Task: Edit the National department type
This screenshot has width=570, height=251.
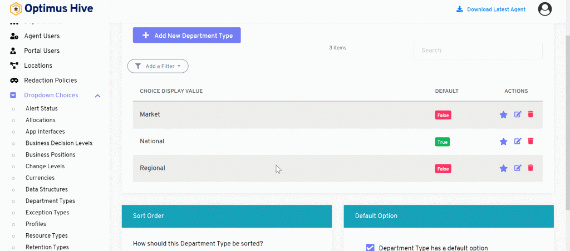Action: point(518,141)
